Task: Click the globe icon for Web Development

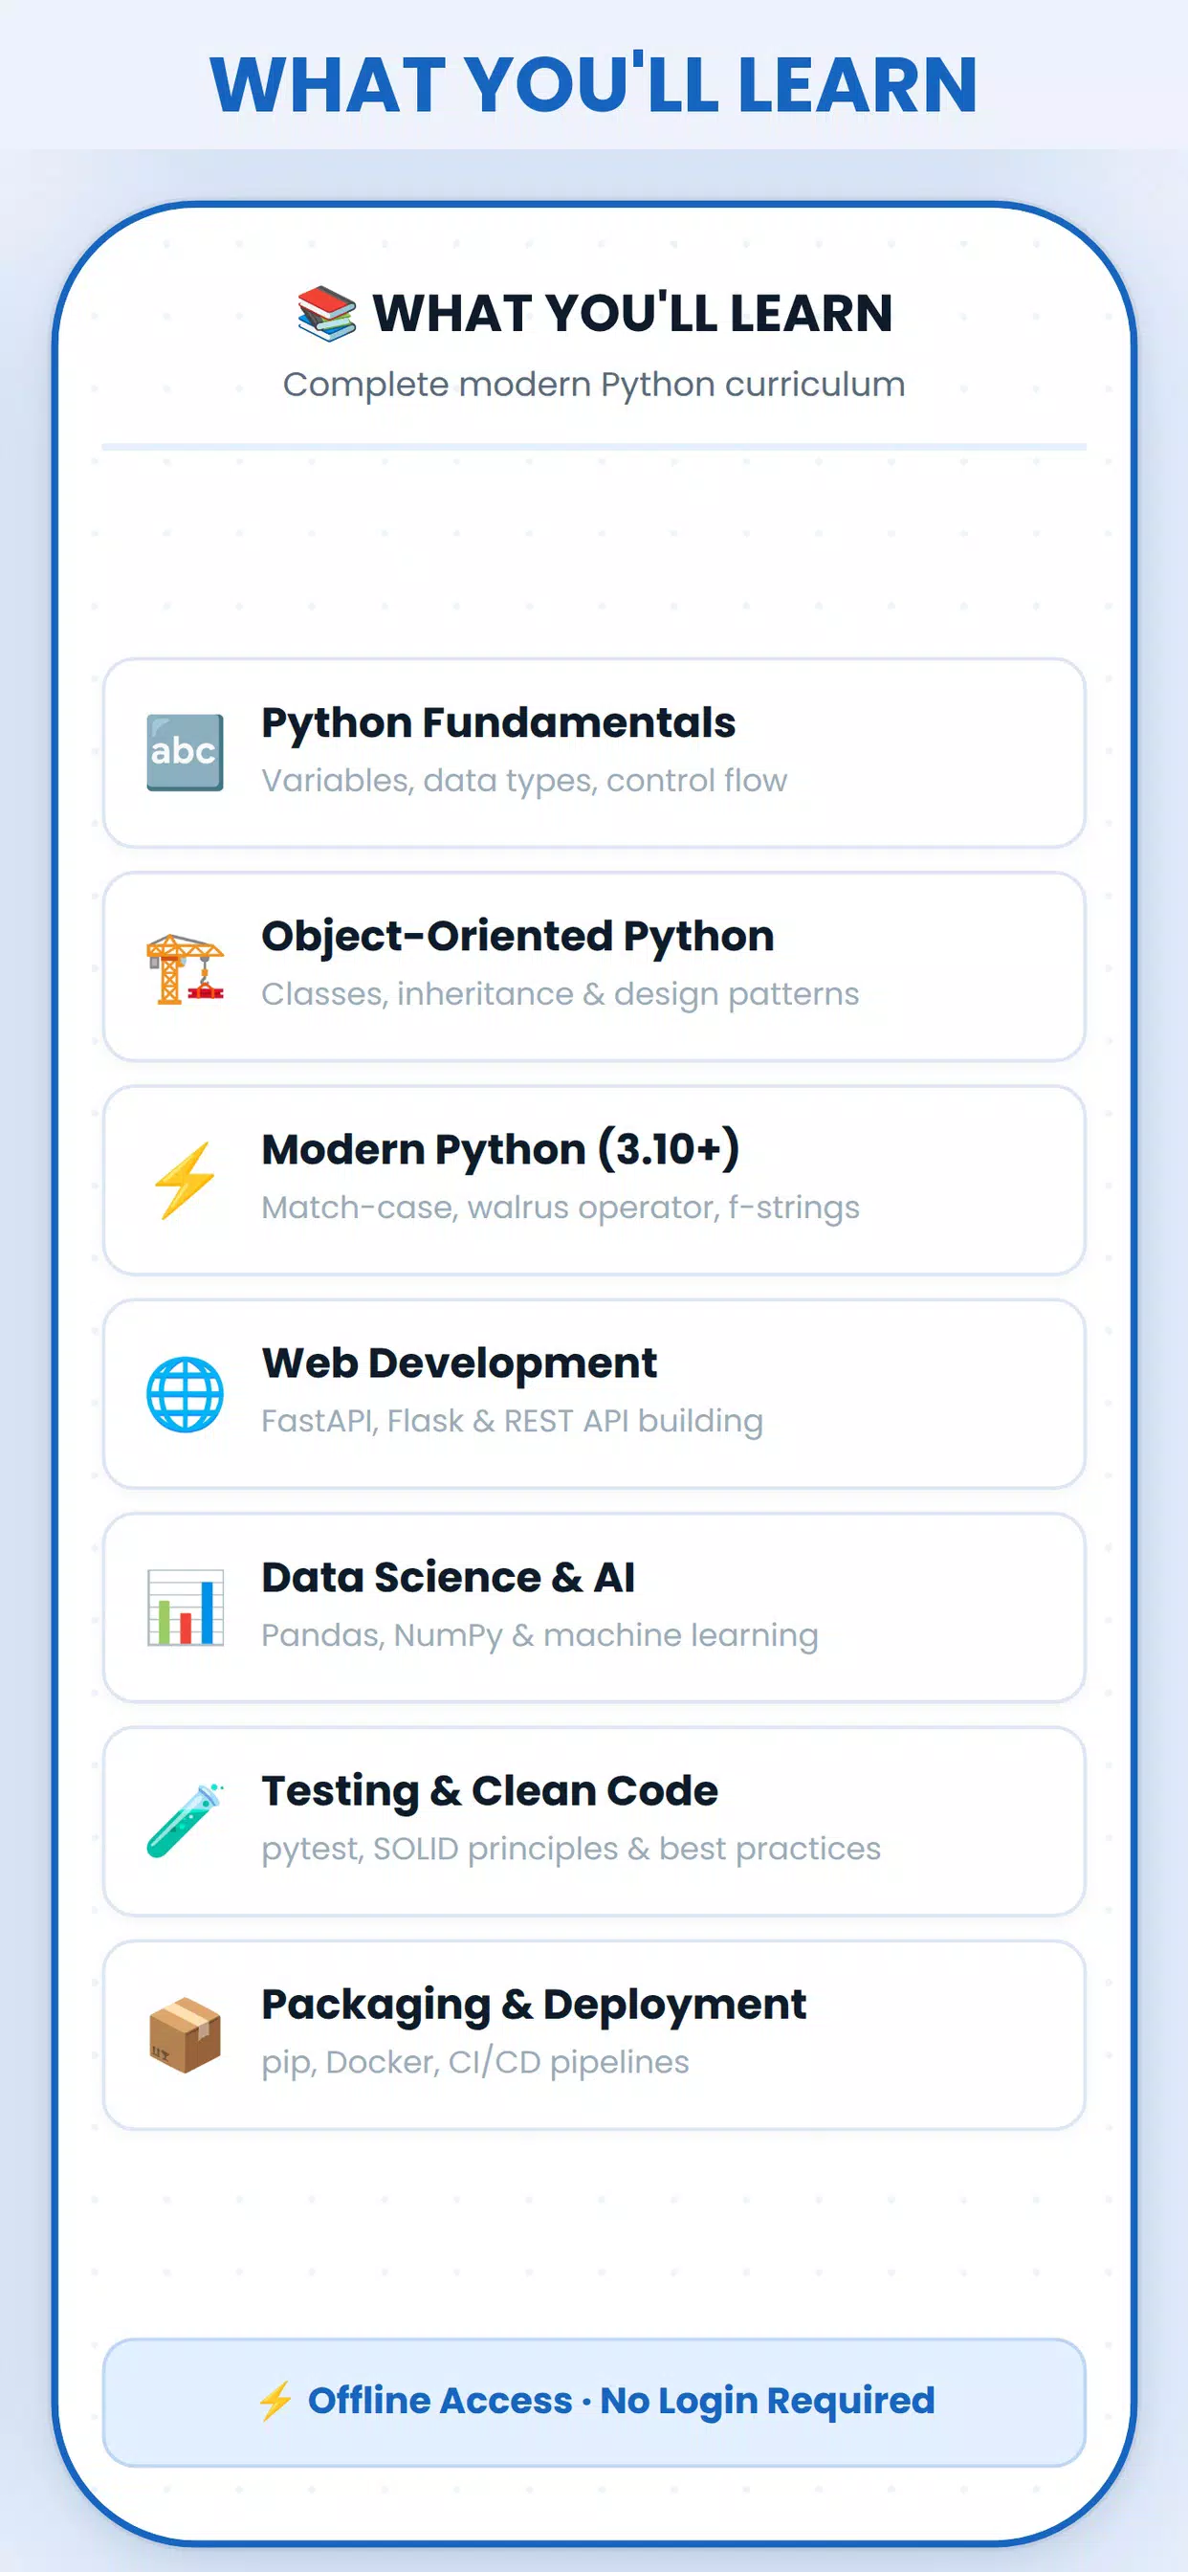Action: pyautogui.click(x=185, y=1394)
